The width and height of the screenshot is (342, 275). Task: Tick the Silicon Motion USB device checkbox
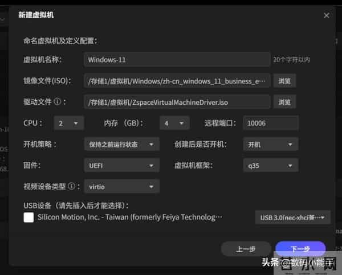point(28,217)
